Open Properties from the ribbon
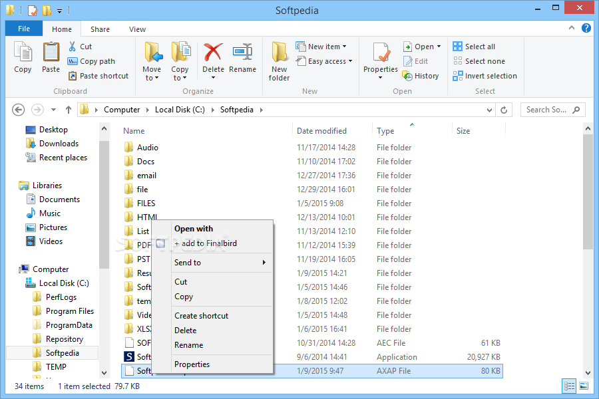The width and height of the screenshot is (599, 399). [381, 61]
